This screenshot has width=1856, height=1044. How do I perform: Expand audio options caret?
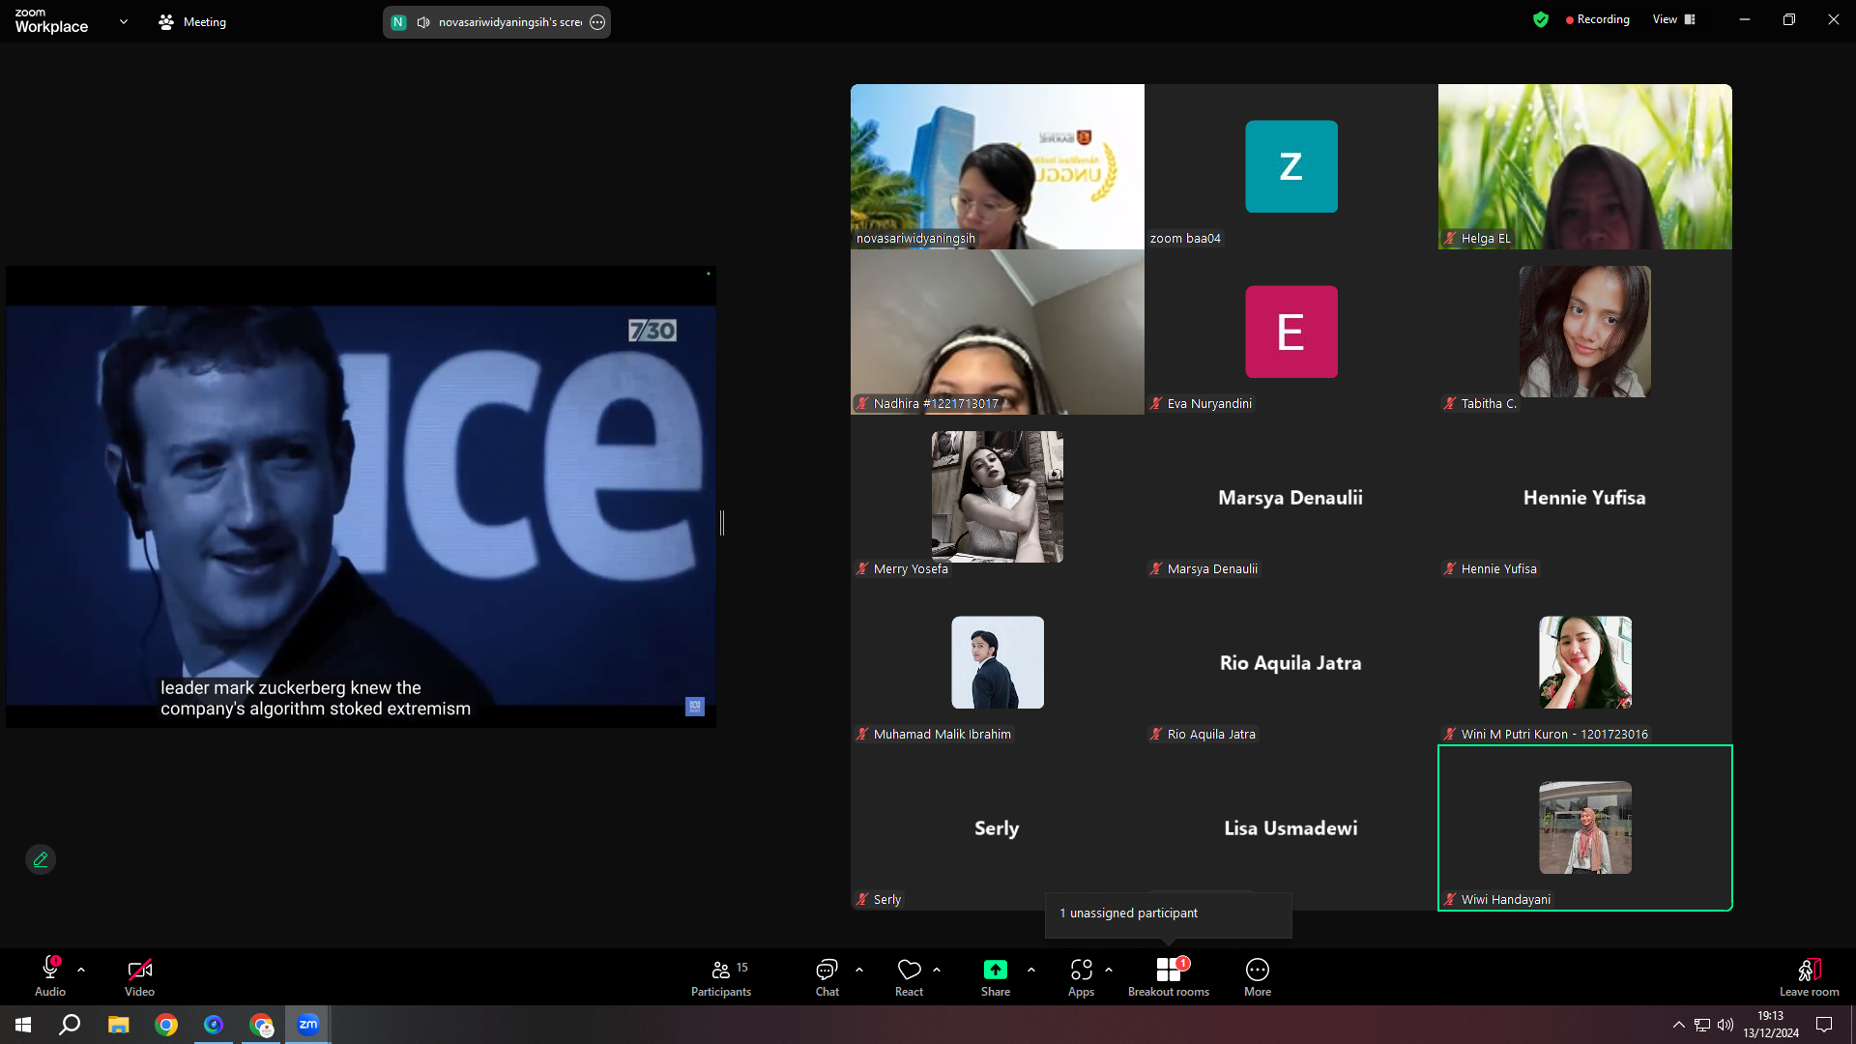[x=81, y=970]
